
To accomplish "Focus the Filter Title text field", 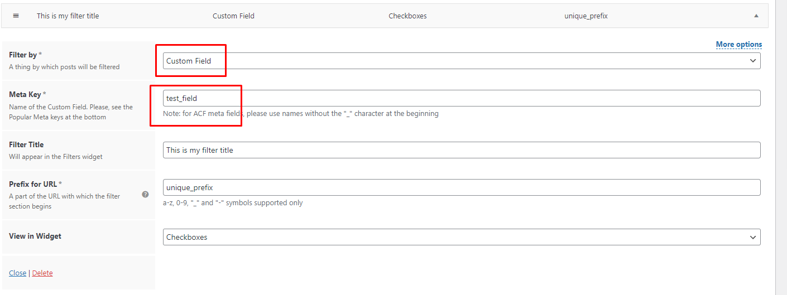I will (462, 150).
